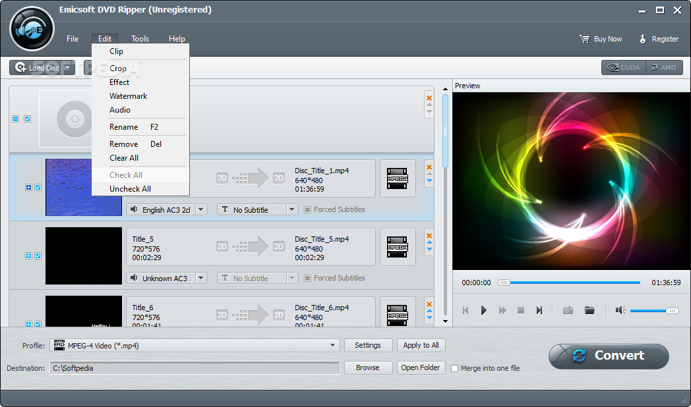Expand Disc_Title_1 row plus icon
Image resolution: width=691 pixels, height=407 pixels.
[x=28, y=188]
